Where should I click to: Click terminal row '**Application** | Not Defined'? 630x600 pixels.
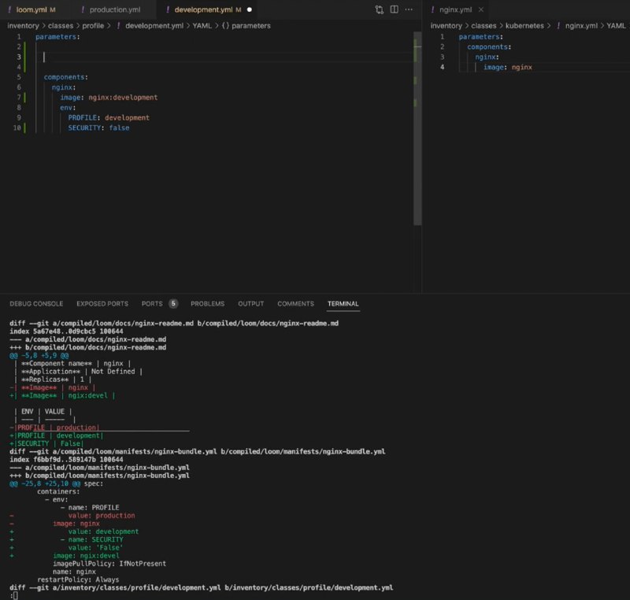78,372
